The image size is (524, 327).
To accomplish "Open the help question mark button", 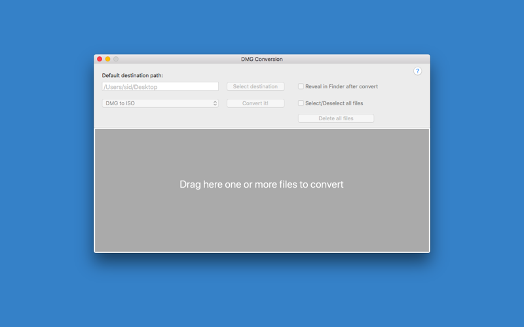I will [417, 71].
